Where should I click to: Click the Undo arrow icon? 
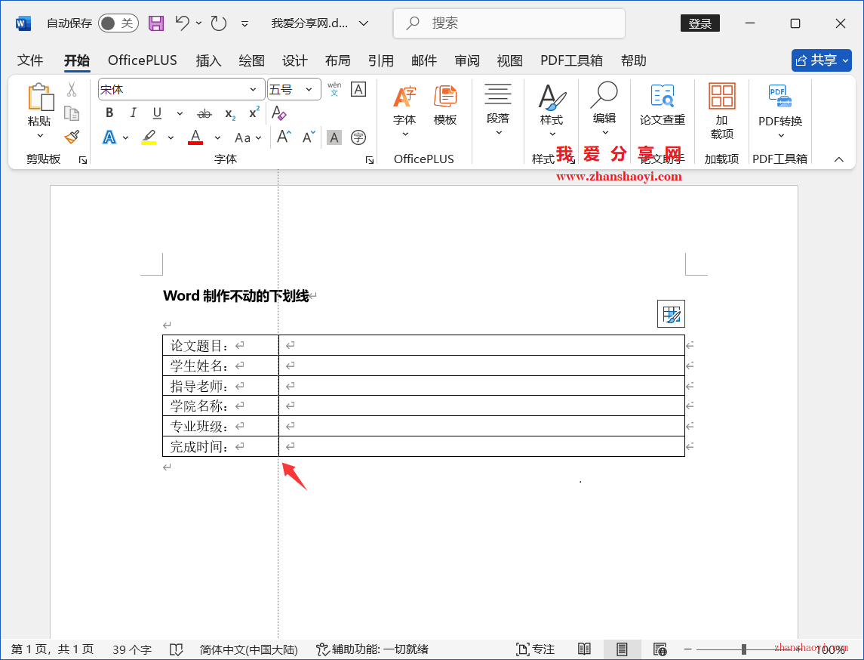(183, 23)
